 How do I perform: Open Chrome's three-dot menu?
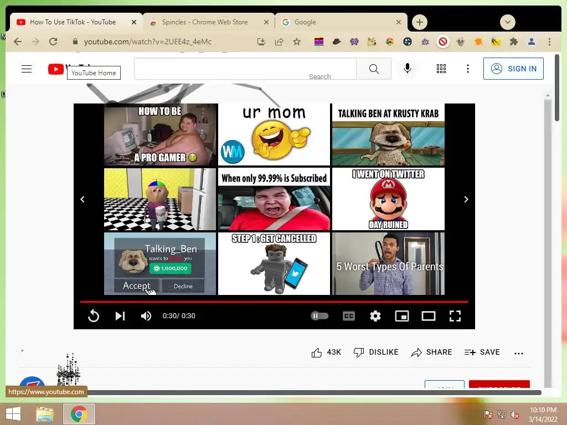coord(549,42)
